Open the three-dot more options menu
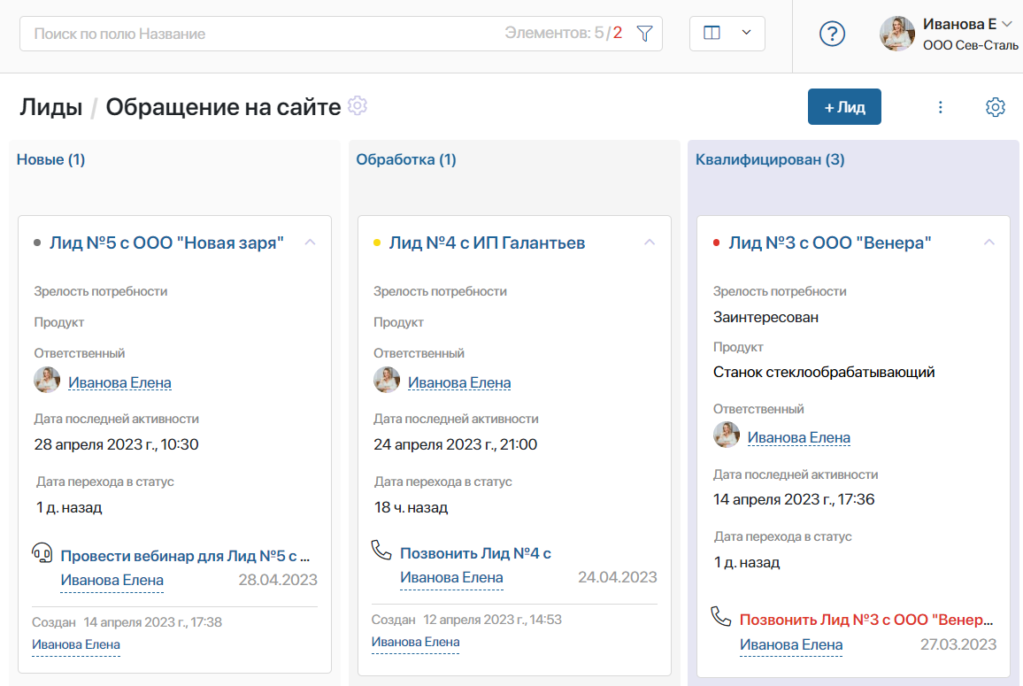1023x686 pixels. tap(940, 107)
